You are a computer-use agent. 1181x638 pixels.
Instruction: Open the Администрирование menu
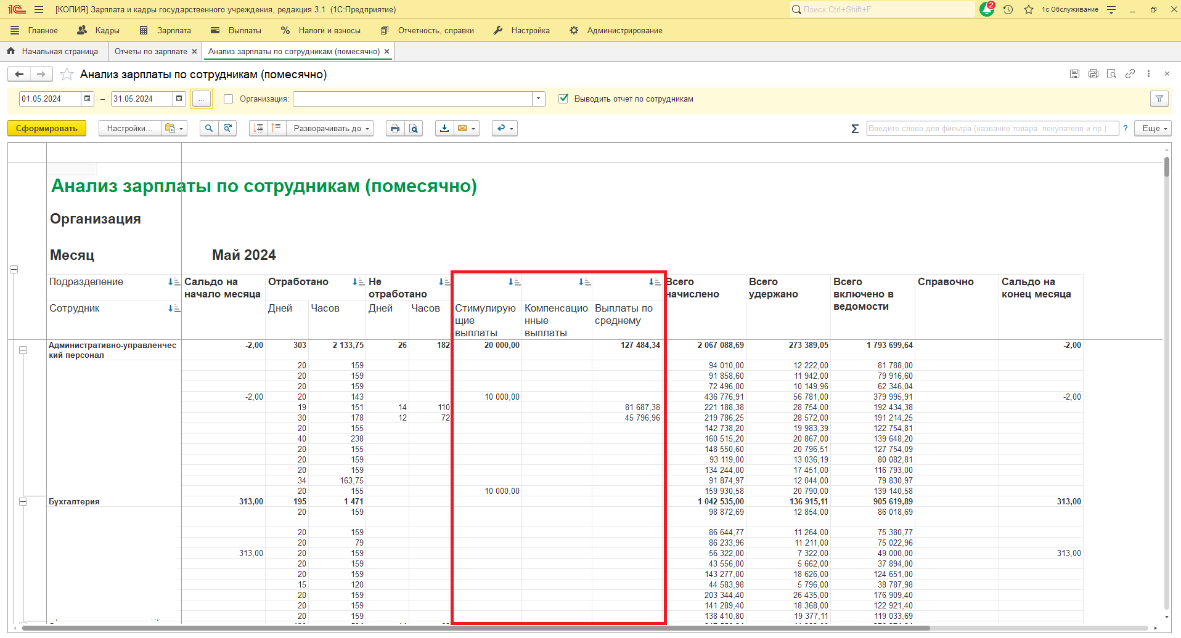(616, 30)
